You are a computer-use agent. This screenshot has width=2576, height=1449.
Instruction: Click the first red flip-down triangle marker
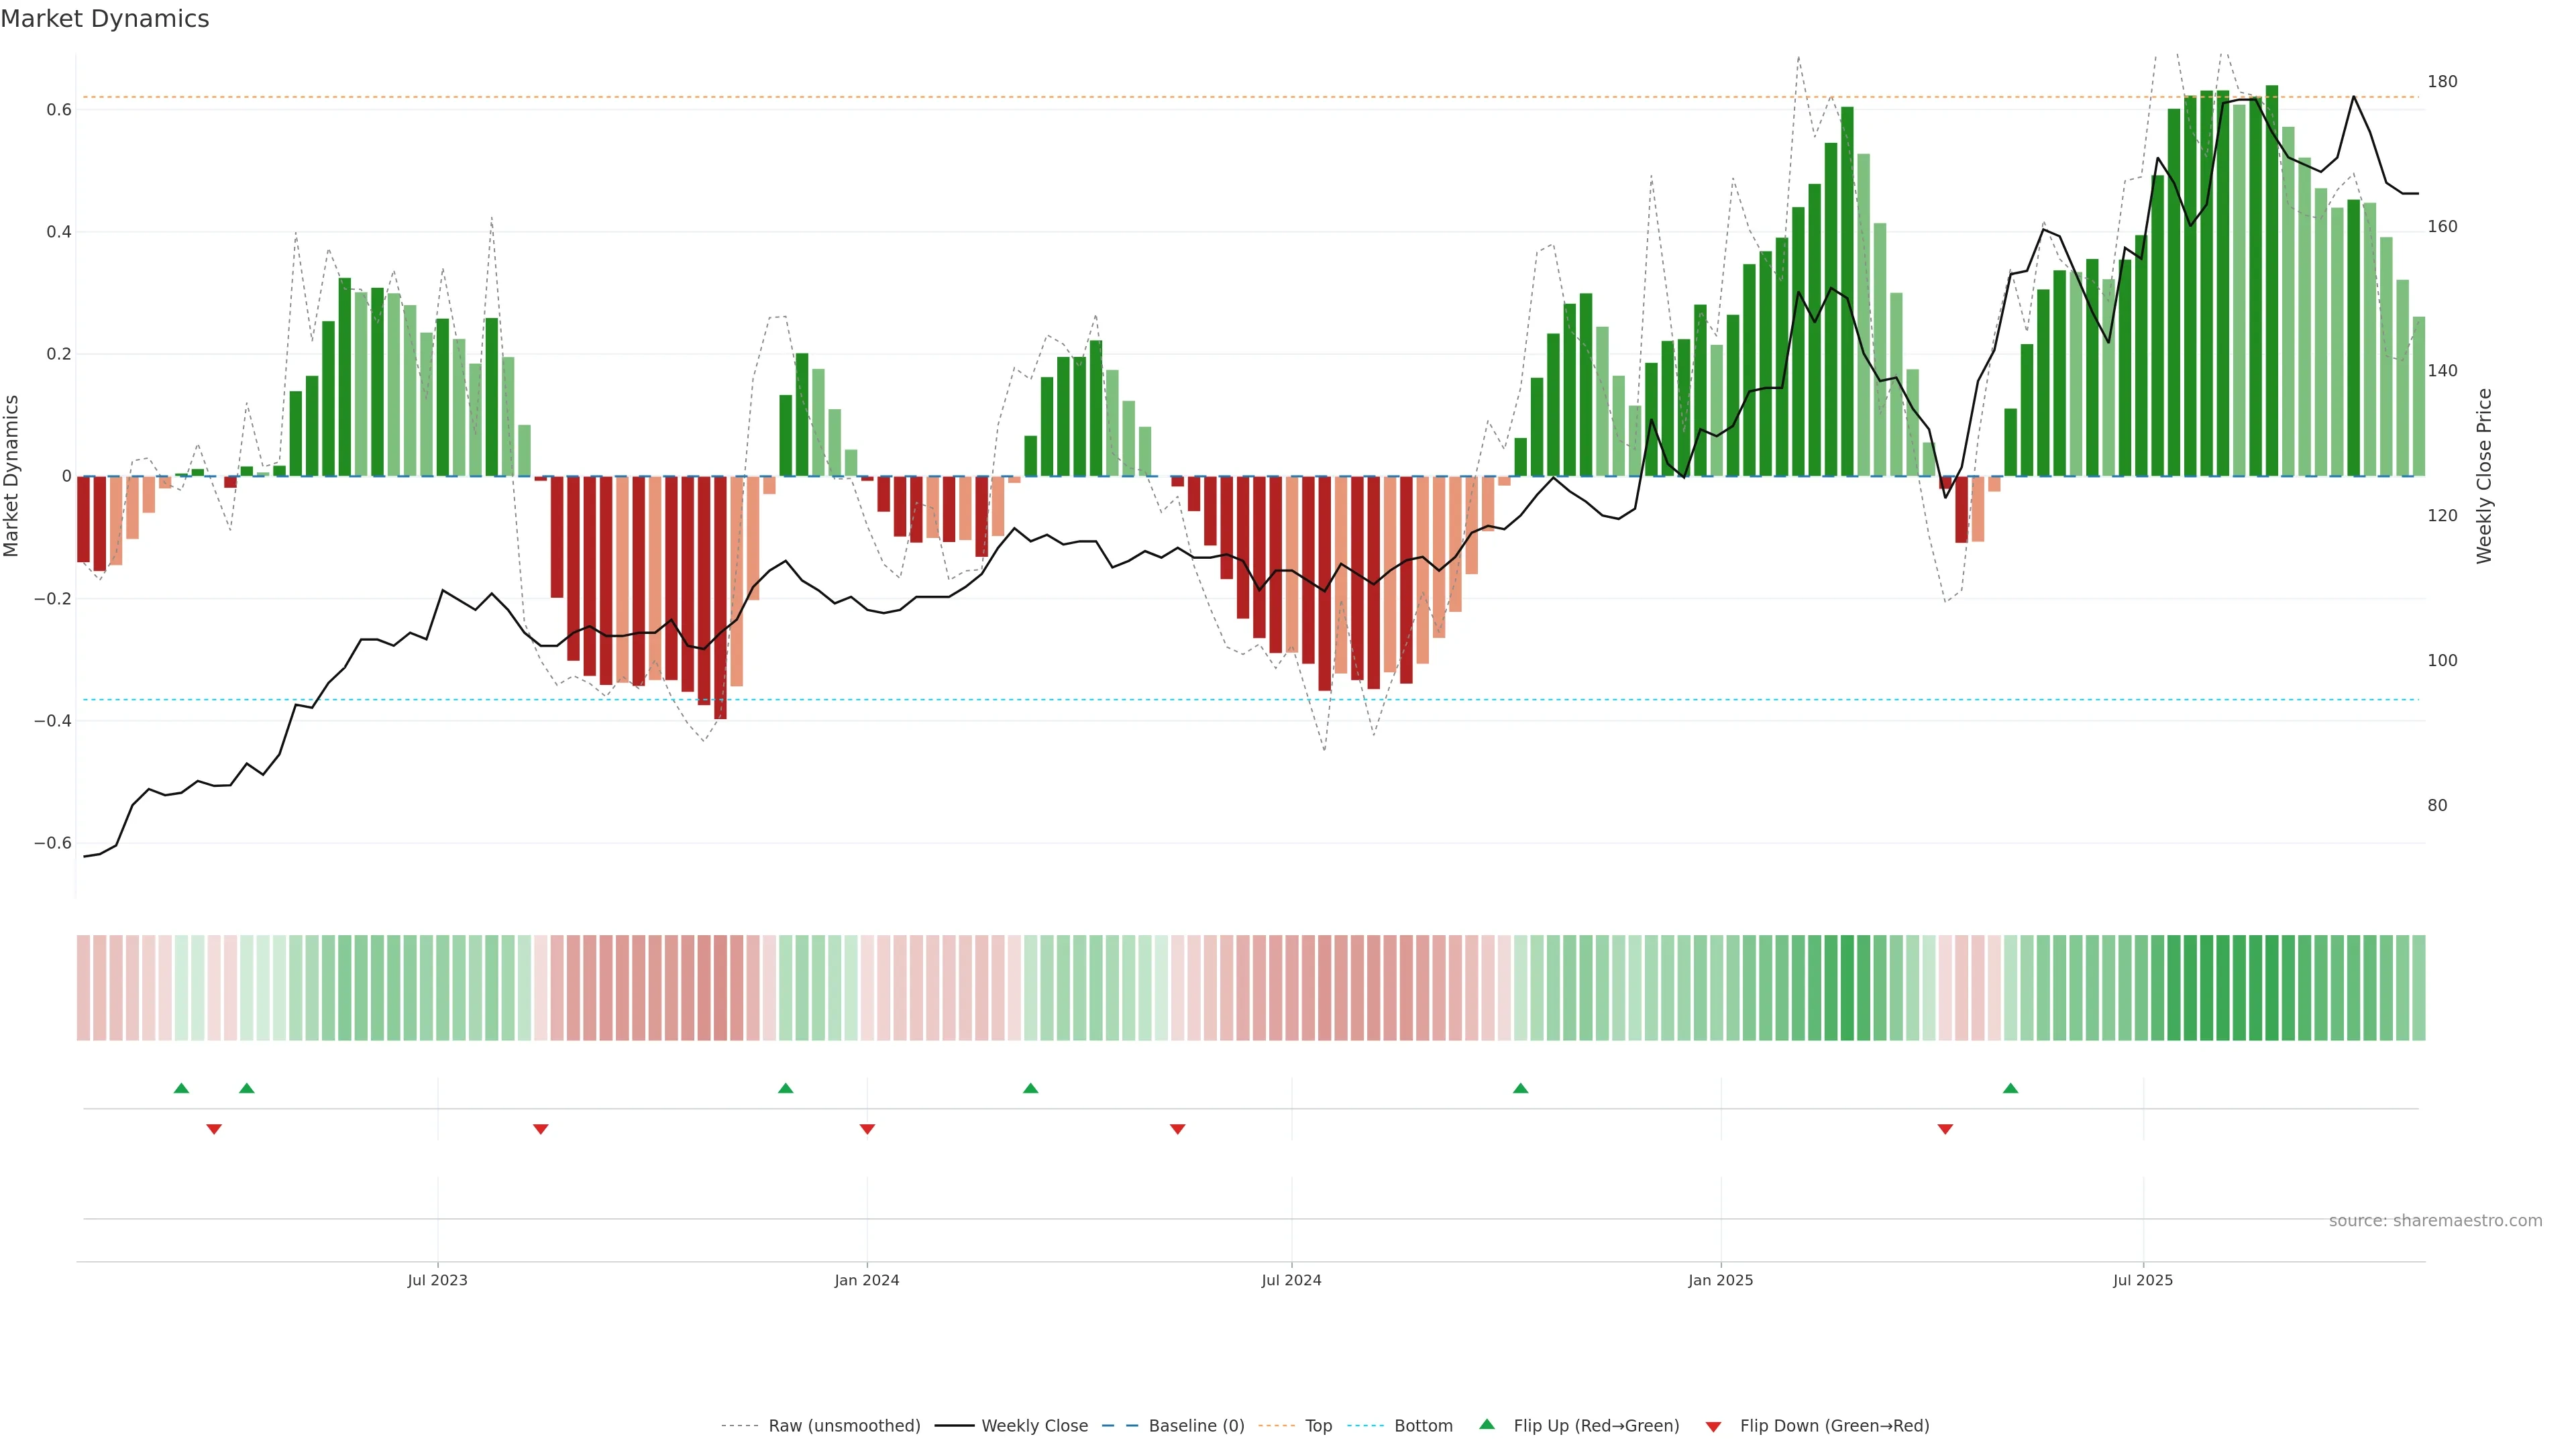tap(214, 1129)
